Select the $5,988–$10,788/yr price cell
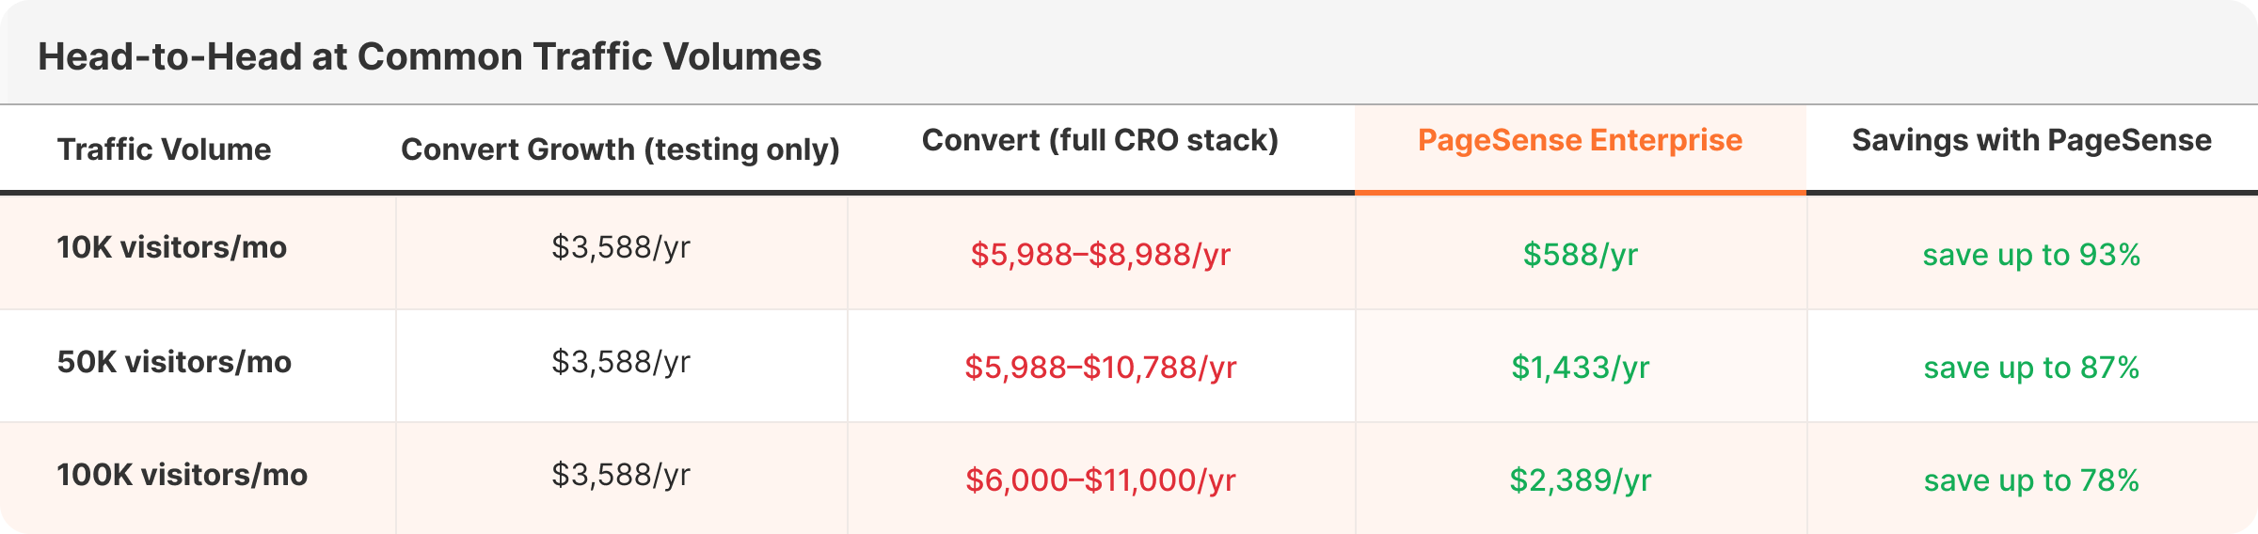 [x=1100, y=368]
